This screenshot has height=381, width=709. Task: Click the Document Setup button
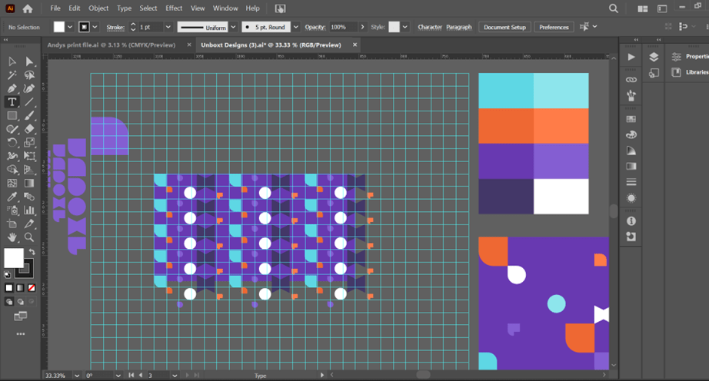504,27
